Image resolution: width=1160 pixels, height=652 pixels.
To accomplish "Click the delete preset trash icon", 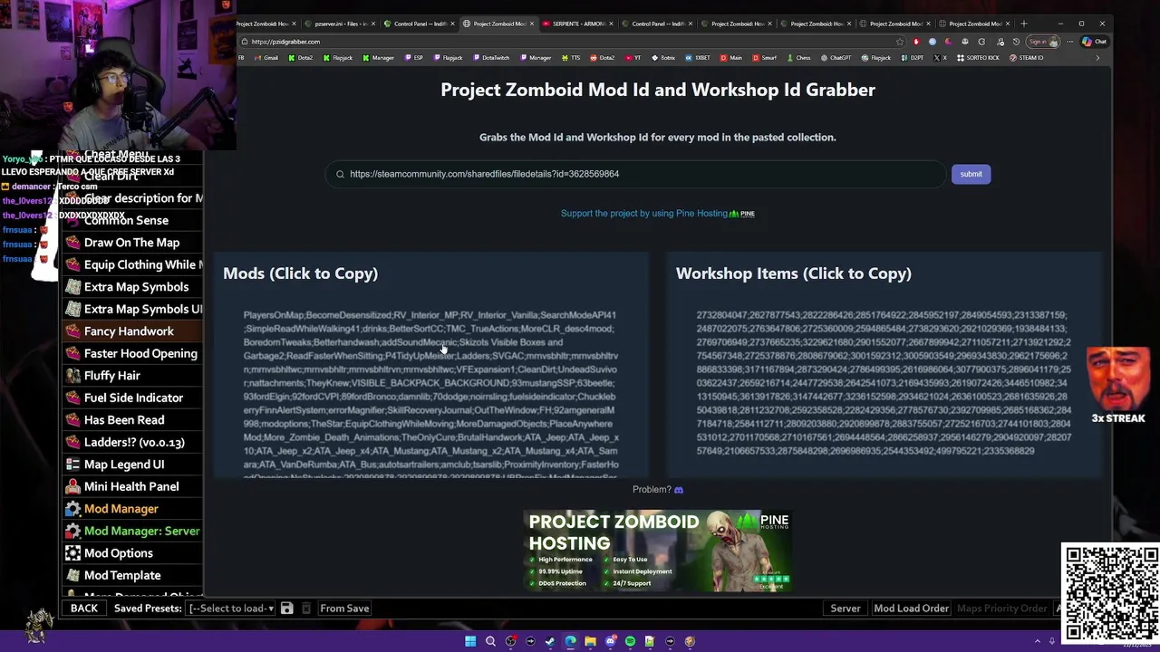I will (x=306, y=609).
